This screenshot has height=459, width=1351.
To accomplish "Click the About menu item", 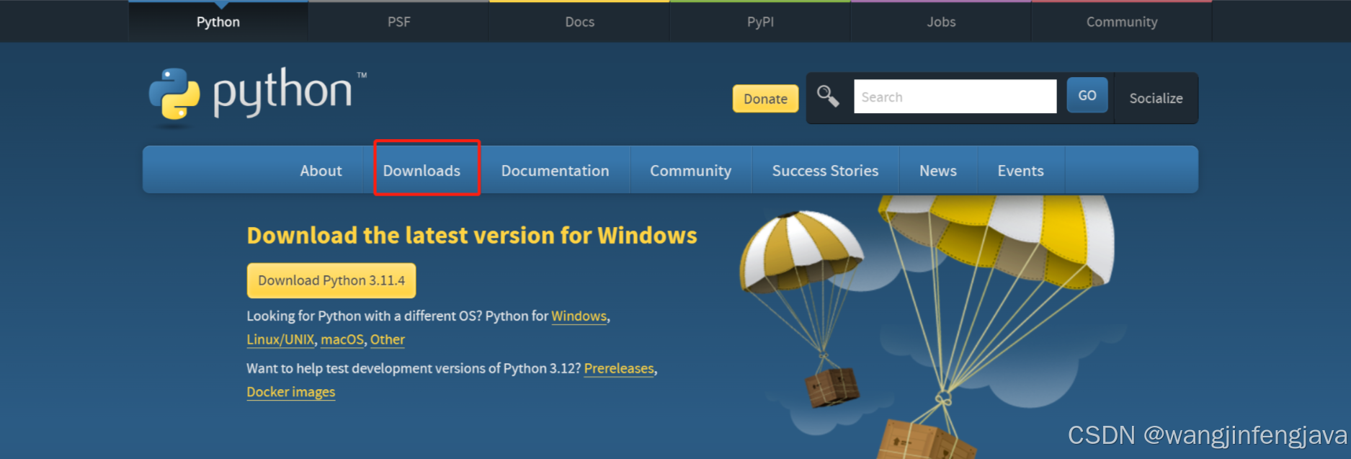I will (x=321, y=171).
